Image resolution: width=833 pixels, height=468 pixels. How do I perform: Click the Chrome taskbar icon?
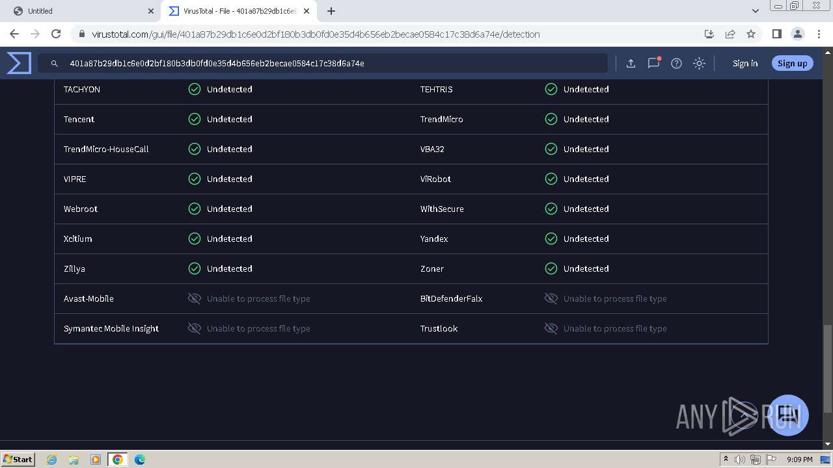tap(118, 460)
